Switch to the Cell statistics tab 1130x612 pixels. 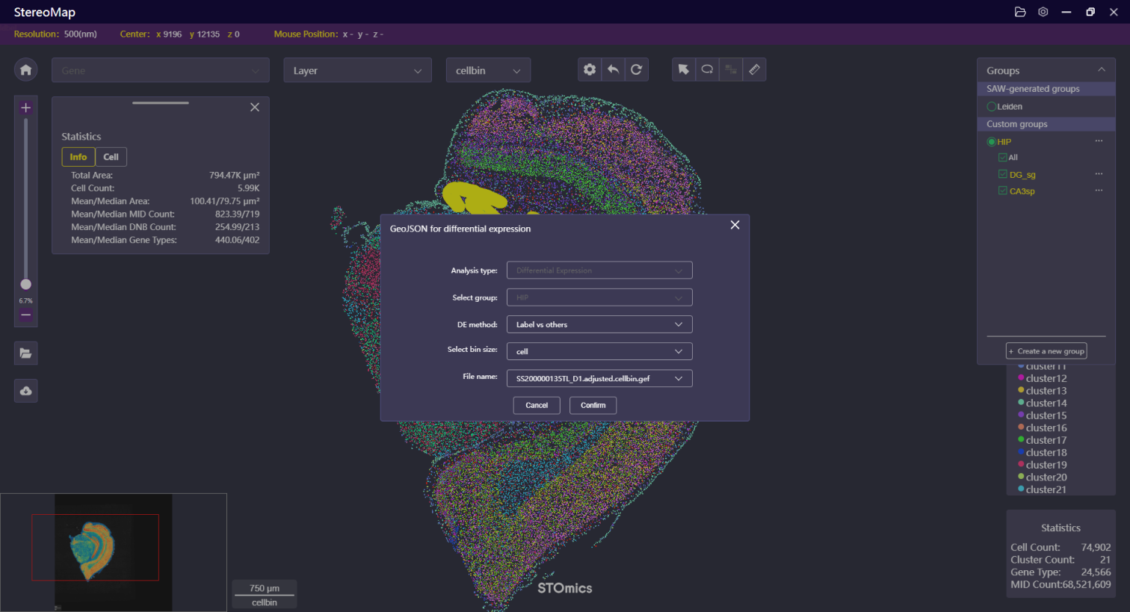click(111, 157)
